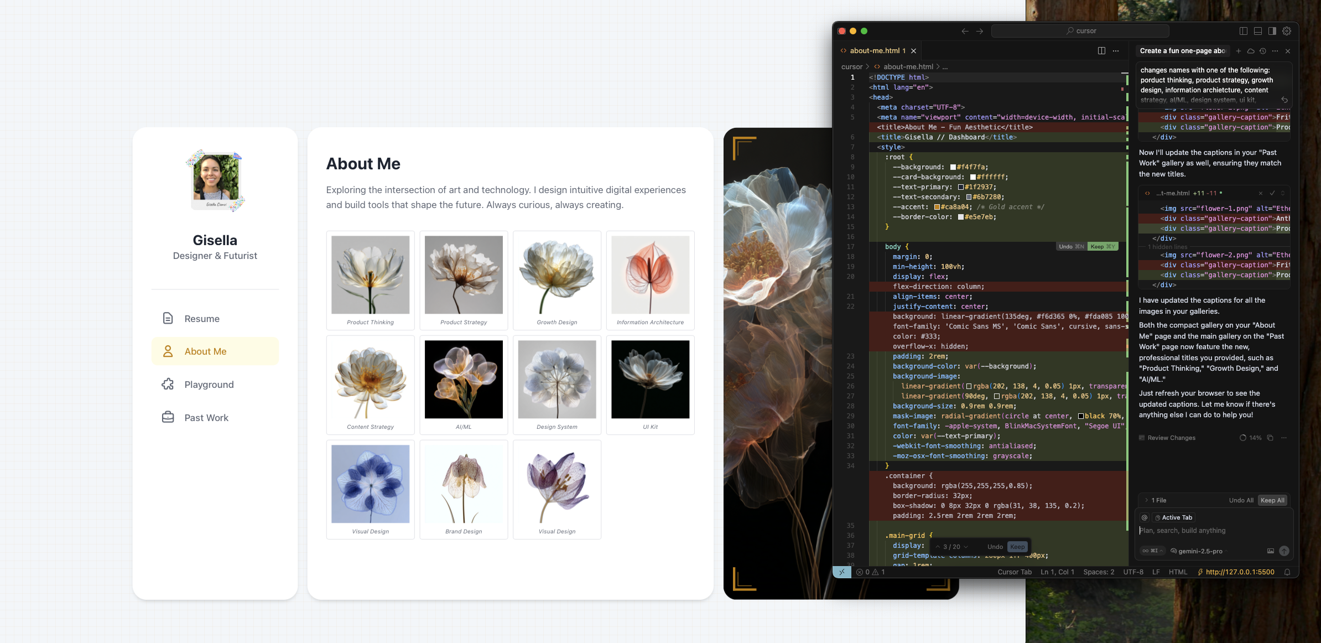
Task: Toggle the secondary sidebar layout icon
Action: [1272, 31]
